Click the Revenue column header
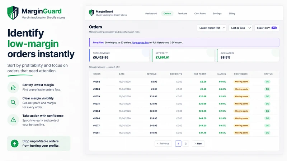 (151, 74)
